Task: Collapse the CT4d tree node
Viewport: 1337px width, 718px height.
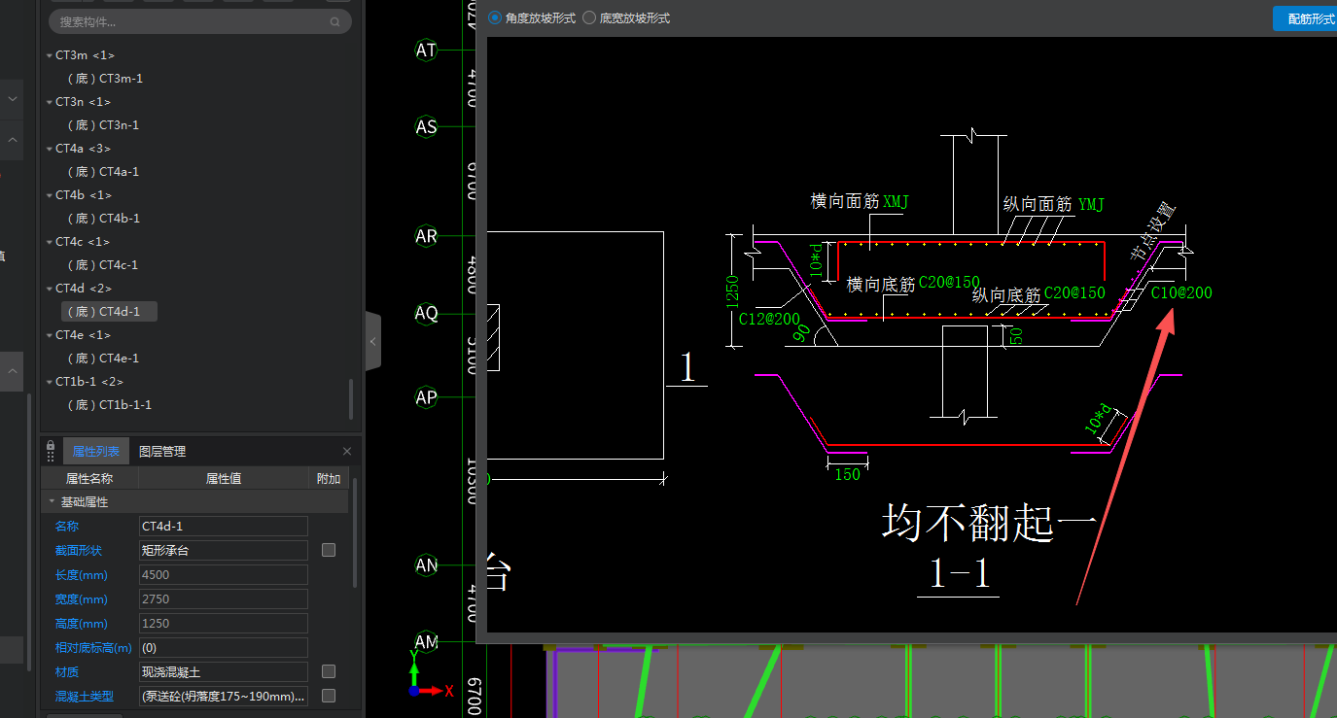Action: (49, 288)
